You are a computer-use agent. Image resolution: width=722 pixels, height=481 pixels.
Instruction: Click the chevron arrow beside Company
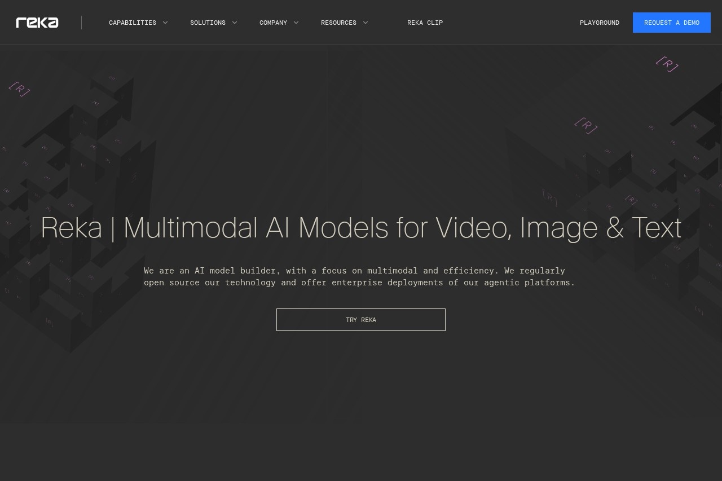[x=296, y=23]
